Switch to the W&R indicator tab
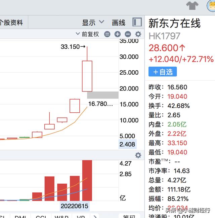Viewport: 215px width, 218px height. [61, 216]
